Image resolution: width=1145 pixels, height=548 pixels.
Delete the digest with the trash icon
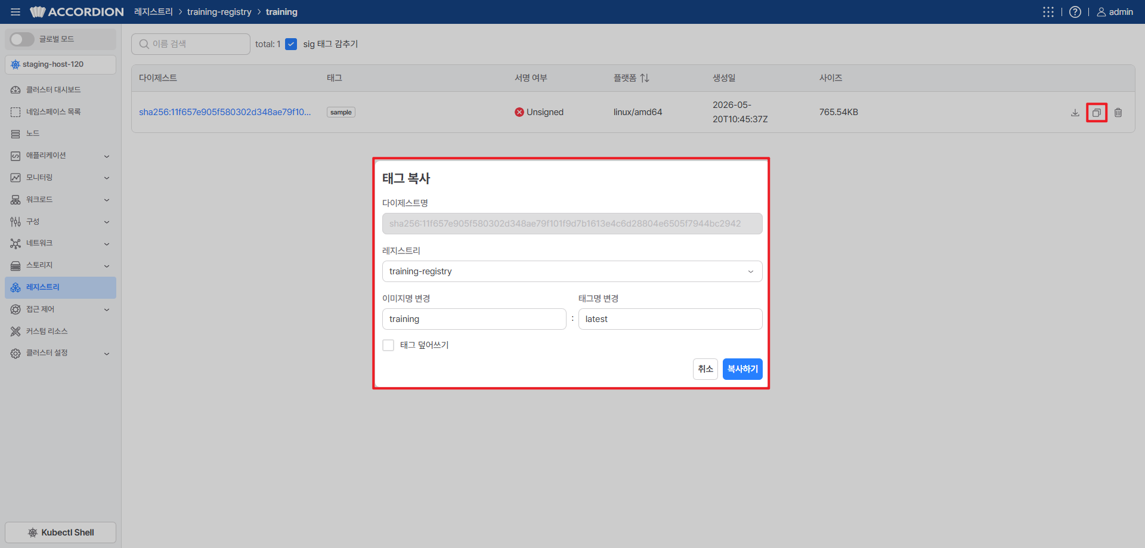1118,113
